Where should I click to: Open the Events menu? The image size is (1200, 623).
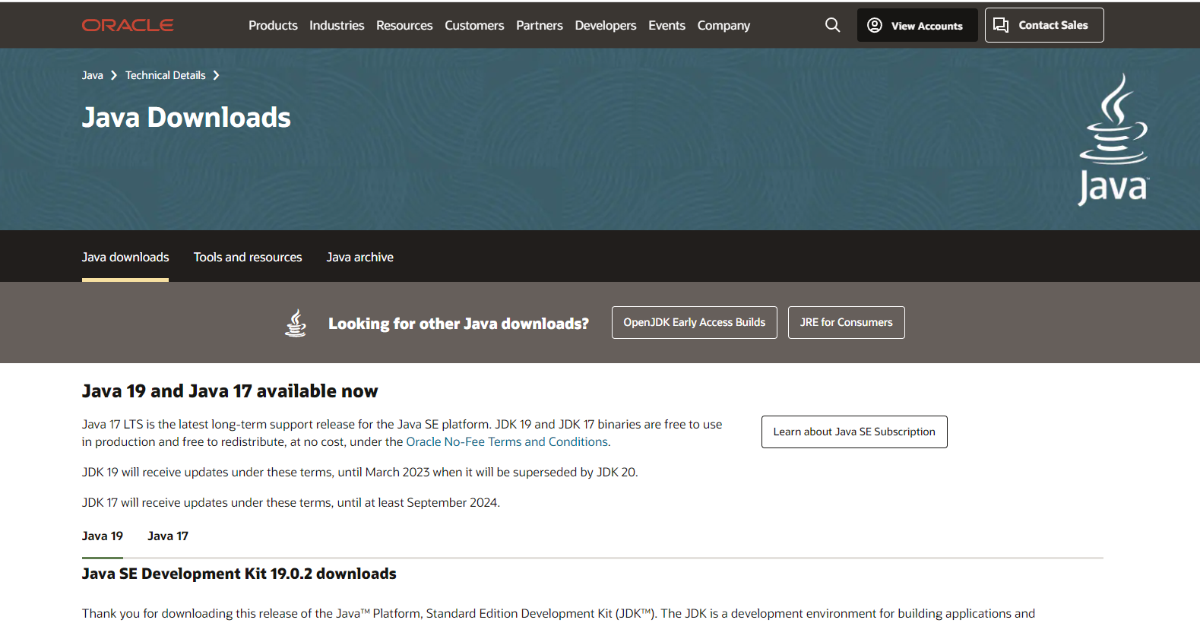click(666, 25)
